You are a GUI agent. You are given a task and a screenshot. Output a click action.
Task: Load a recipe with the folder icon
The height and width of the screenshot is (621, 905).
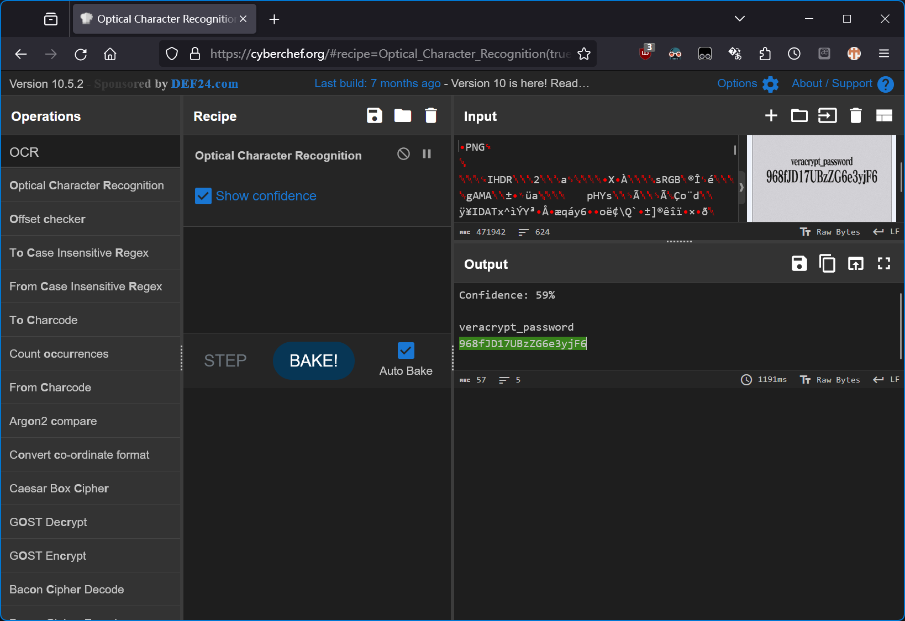(402, 116)
